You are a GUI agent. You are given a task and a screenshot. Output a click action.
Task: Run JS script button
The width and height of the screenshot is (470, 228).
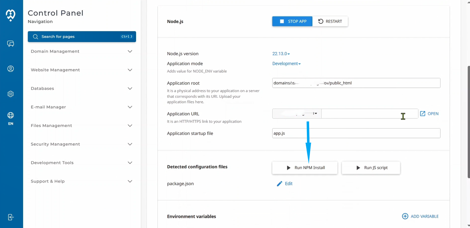371,168
